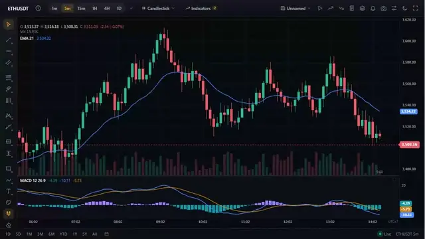Select the 1Y date range

pyautogui.click(x=75, y=234)
